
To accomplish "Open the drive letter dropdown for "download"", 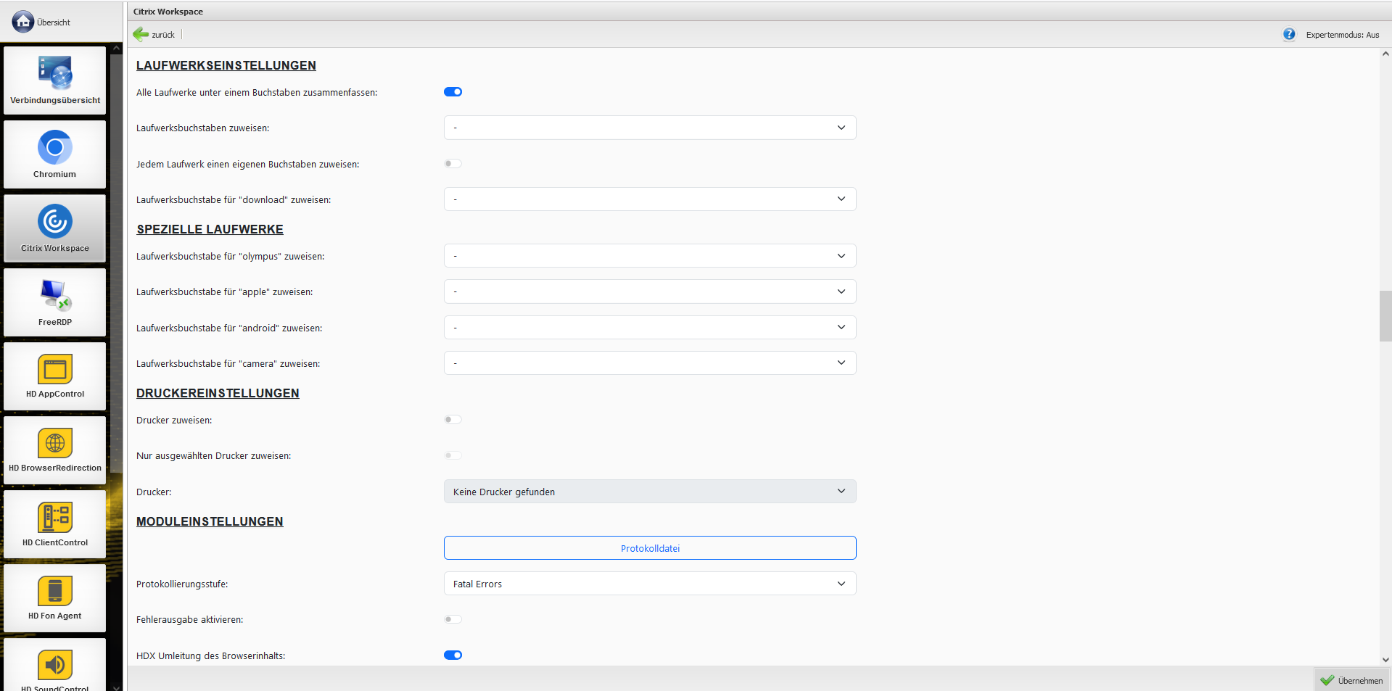I will [650, 199].
